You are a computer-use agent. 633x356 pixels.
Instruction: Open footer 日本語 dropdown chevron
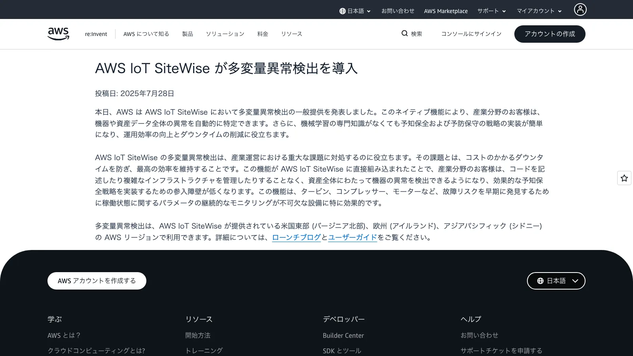point(575,281)
